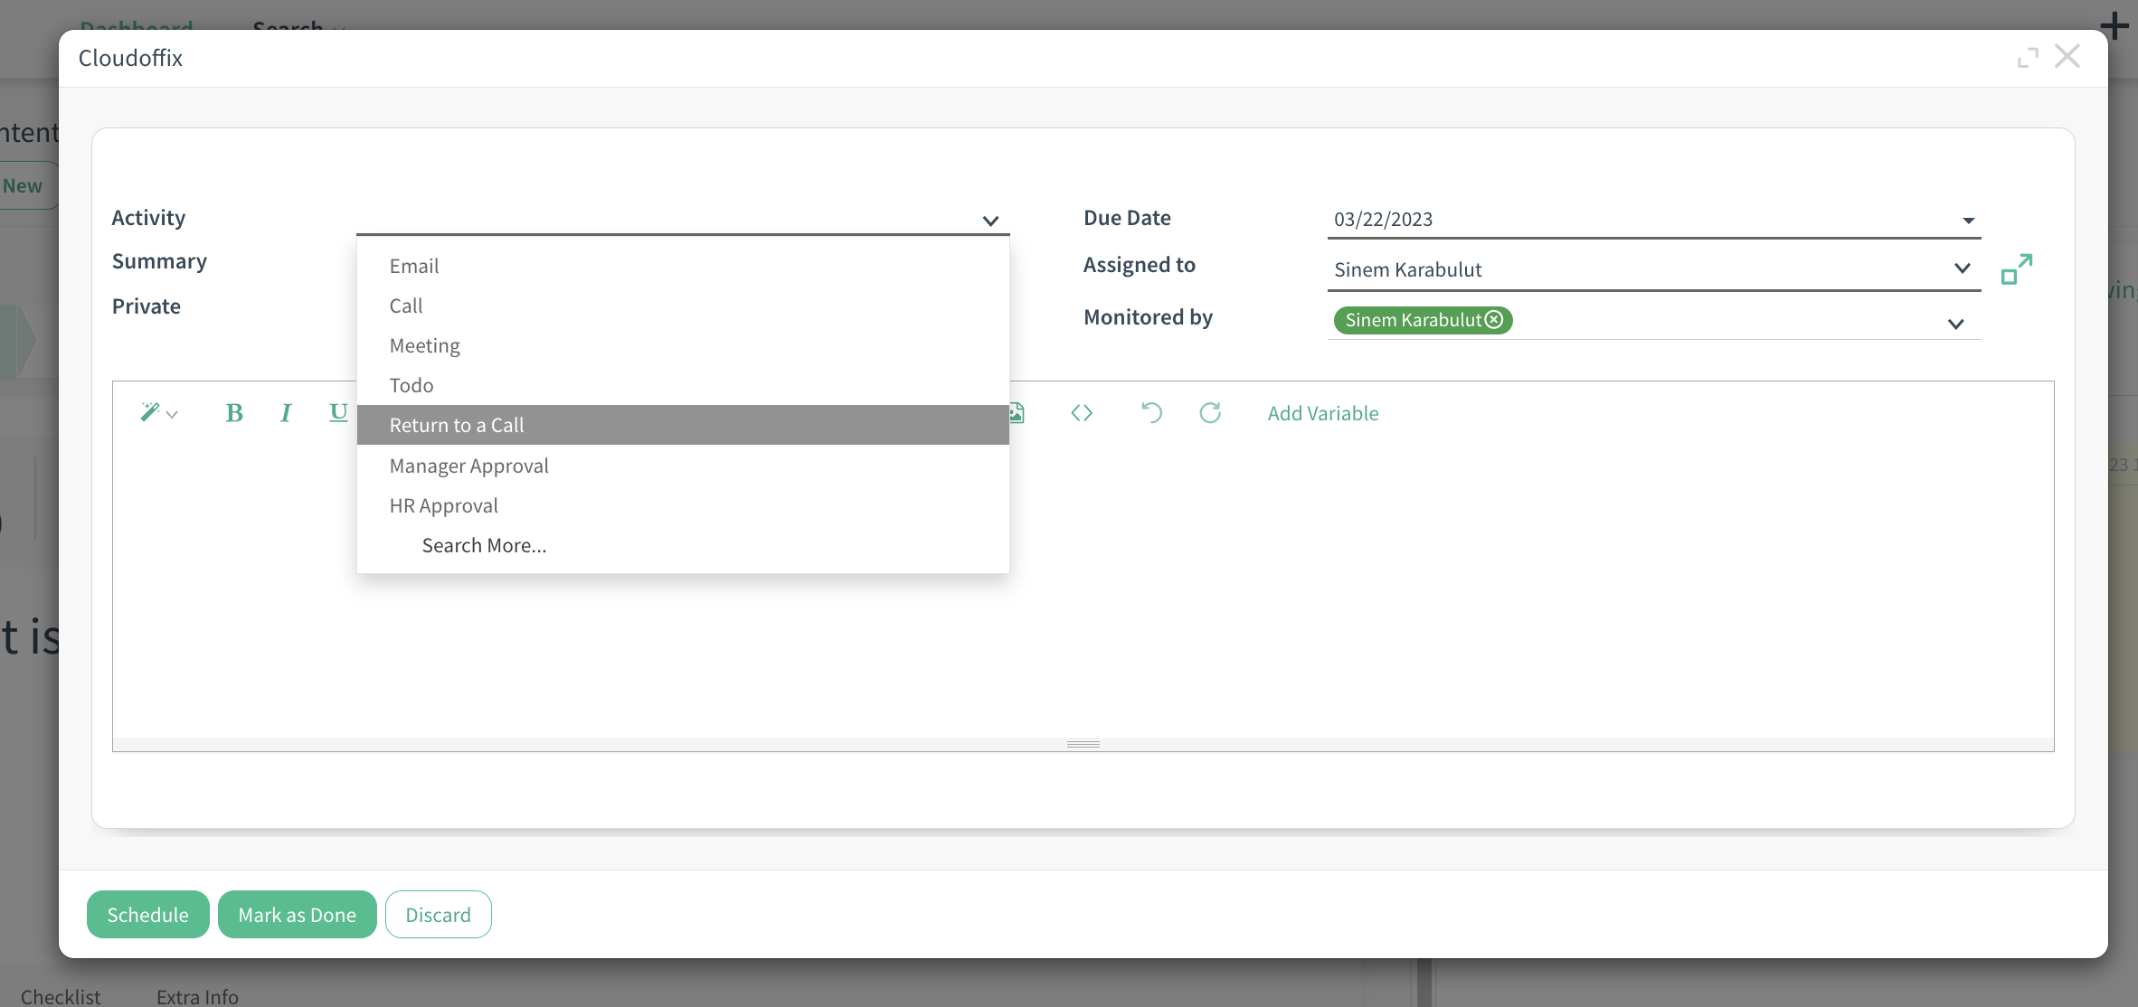Open Assigned to record external link icon
The width and height of the screenshot is (2138, 1007).
(2017, 269)
